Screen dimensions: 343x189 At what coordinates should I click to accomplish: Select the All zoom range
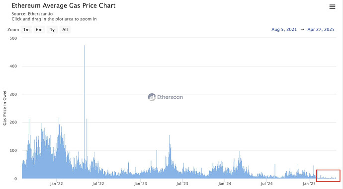(65, 30)
